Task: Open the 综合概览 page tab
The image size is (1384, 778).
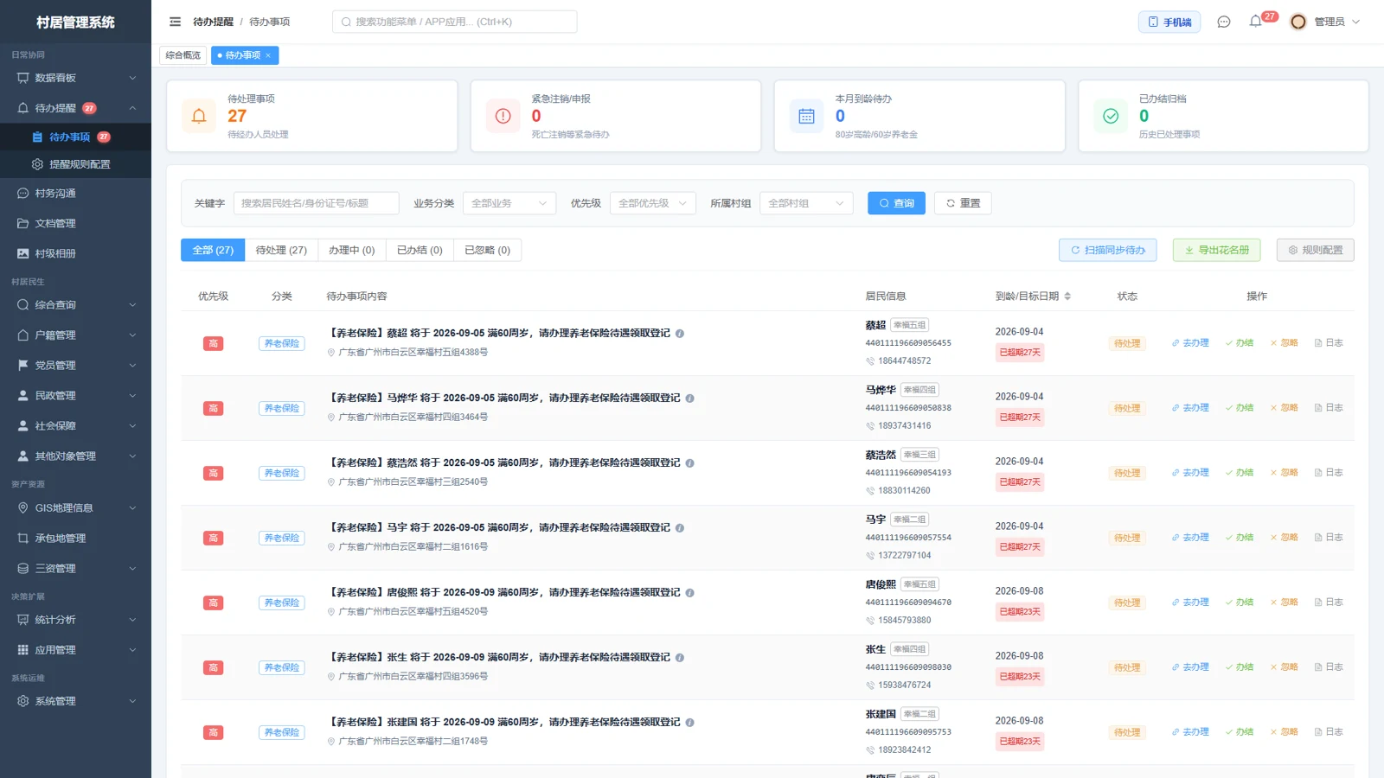Action: pyautogui.click(x=183, y=55)
